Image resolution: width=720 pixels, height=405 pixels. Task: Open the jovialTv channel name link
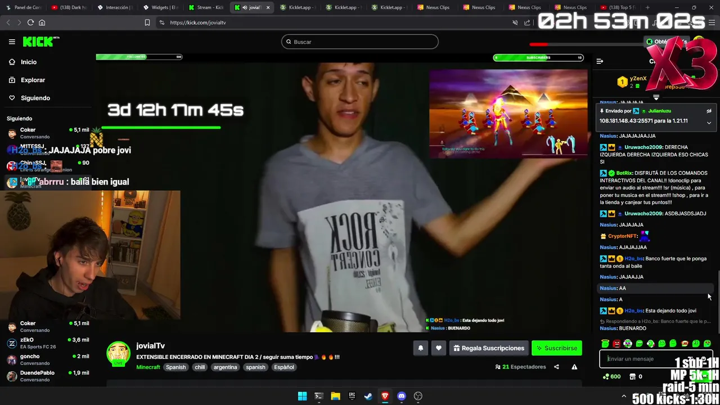pos(150,346)
